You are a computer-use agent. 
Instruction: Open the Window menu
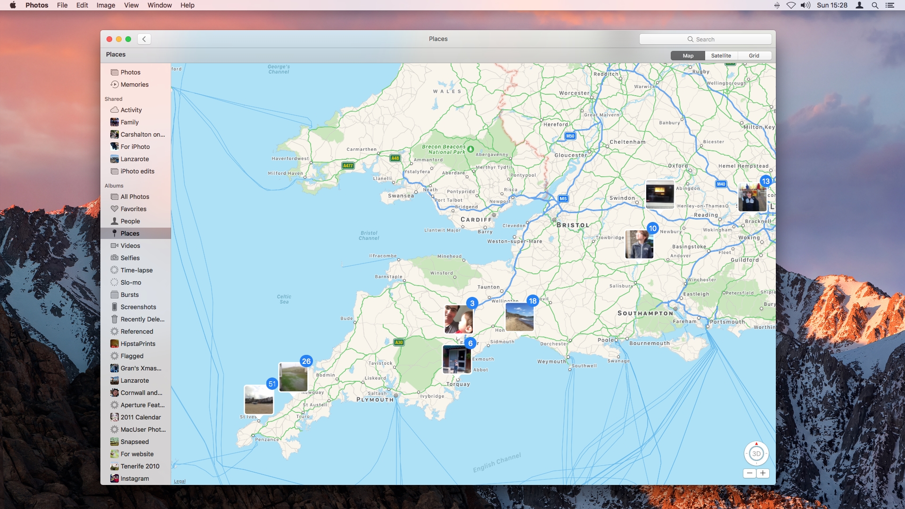click(x=159, y=5)
